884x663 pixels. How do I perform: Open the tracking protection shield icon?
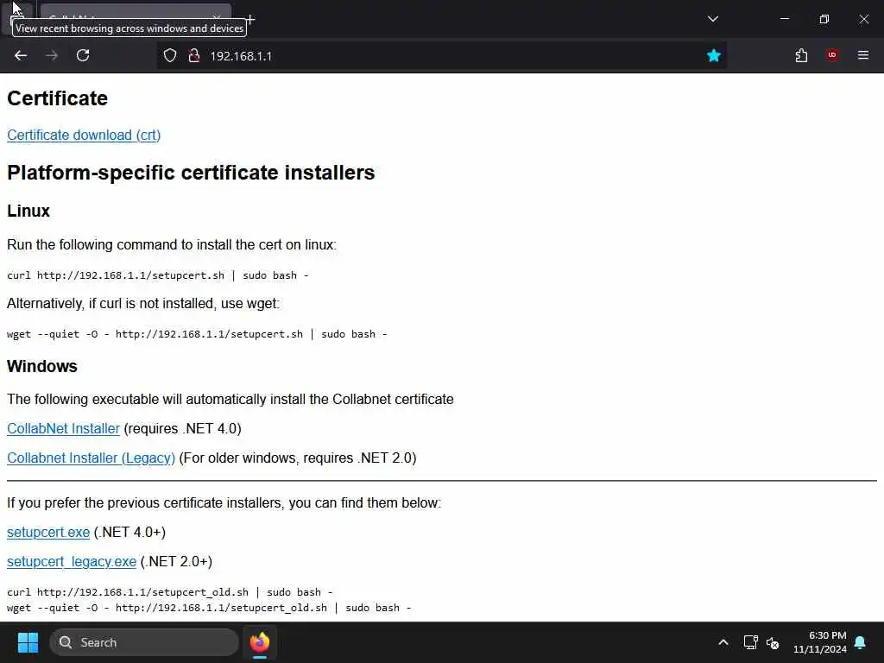click(x=170, y=55)
